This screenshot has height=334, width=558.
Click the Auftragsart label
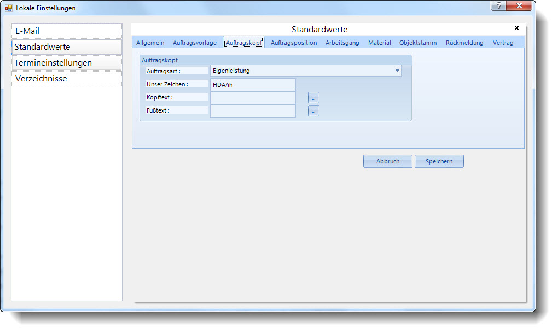(x=164, y=71)
